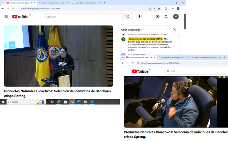
Task: Open the Chrome extensions puzzle icon
Action: (x=166, y=9)
